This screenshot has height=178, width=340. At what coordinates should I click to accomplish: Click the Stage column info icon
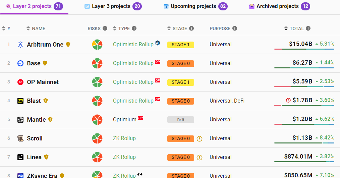tap(191, 28)
